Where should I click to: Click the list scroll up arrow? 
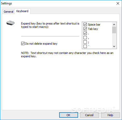[x=114, y=25]
